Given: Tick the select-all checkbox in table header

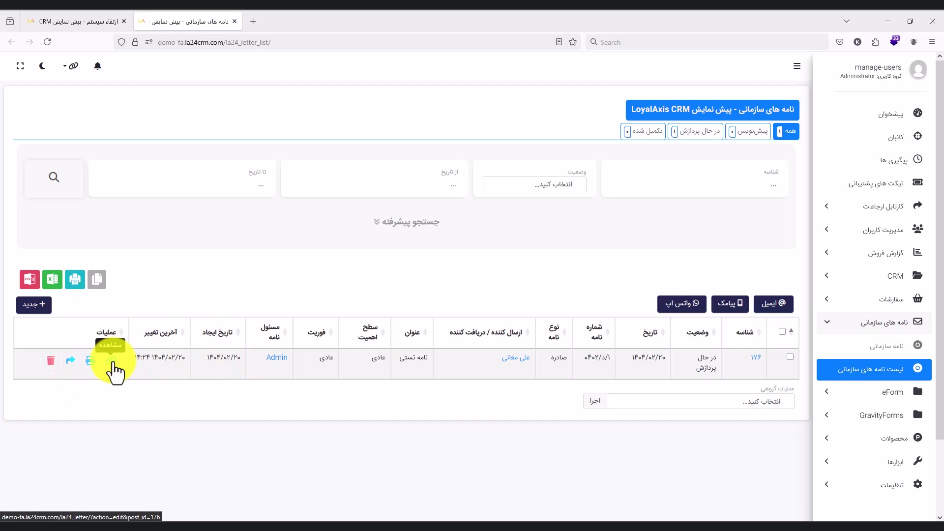Looking at the screenshot, I should [782, 332].
